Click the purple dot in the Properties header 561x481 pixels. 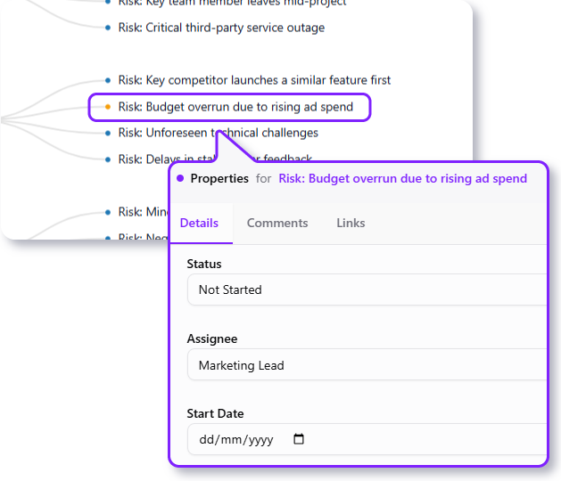click(x=180, y=178)
